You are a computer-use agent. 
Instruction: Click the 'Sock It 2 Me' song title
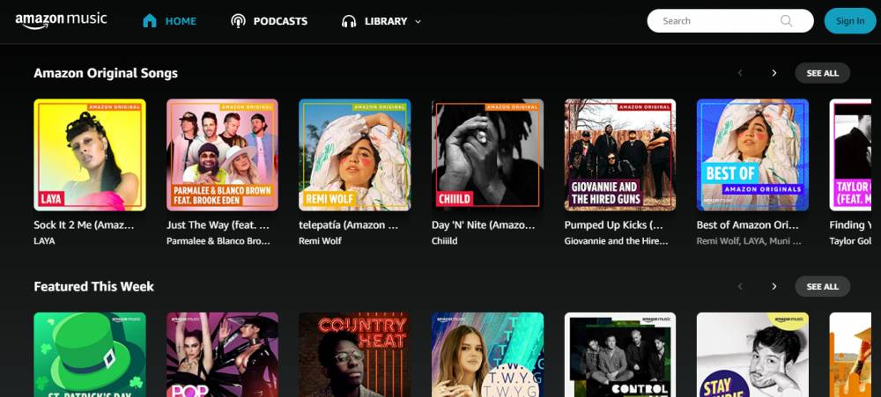(x=84, y=225)
